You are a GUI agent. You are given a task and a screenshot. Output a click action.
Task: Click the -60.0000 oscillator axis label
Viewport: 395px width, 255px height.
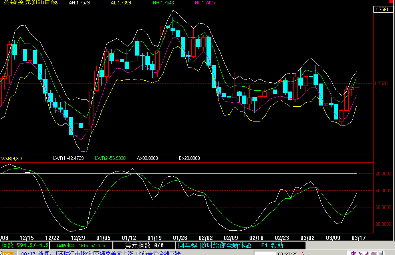point(383,207)
